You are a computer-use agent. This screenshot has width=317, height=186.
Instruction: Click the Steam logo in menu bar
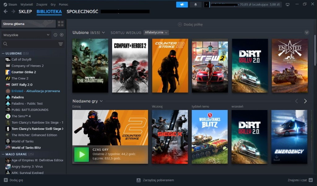pyautogui.click(x=6, y=4)
